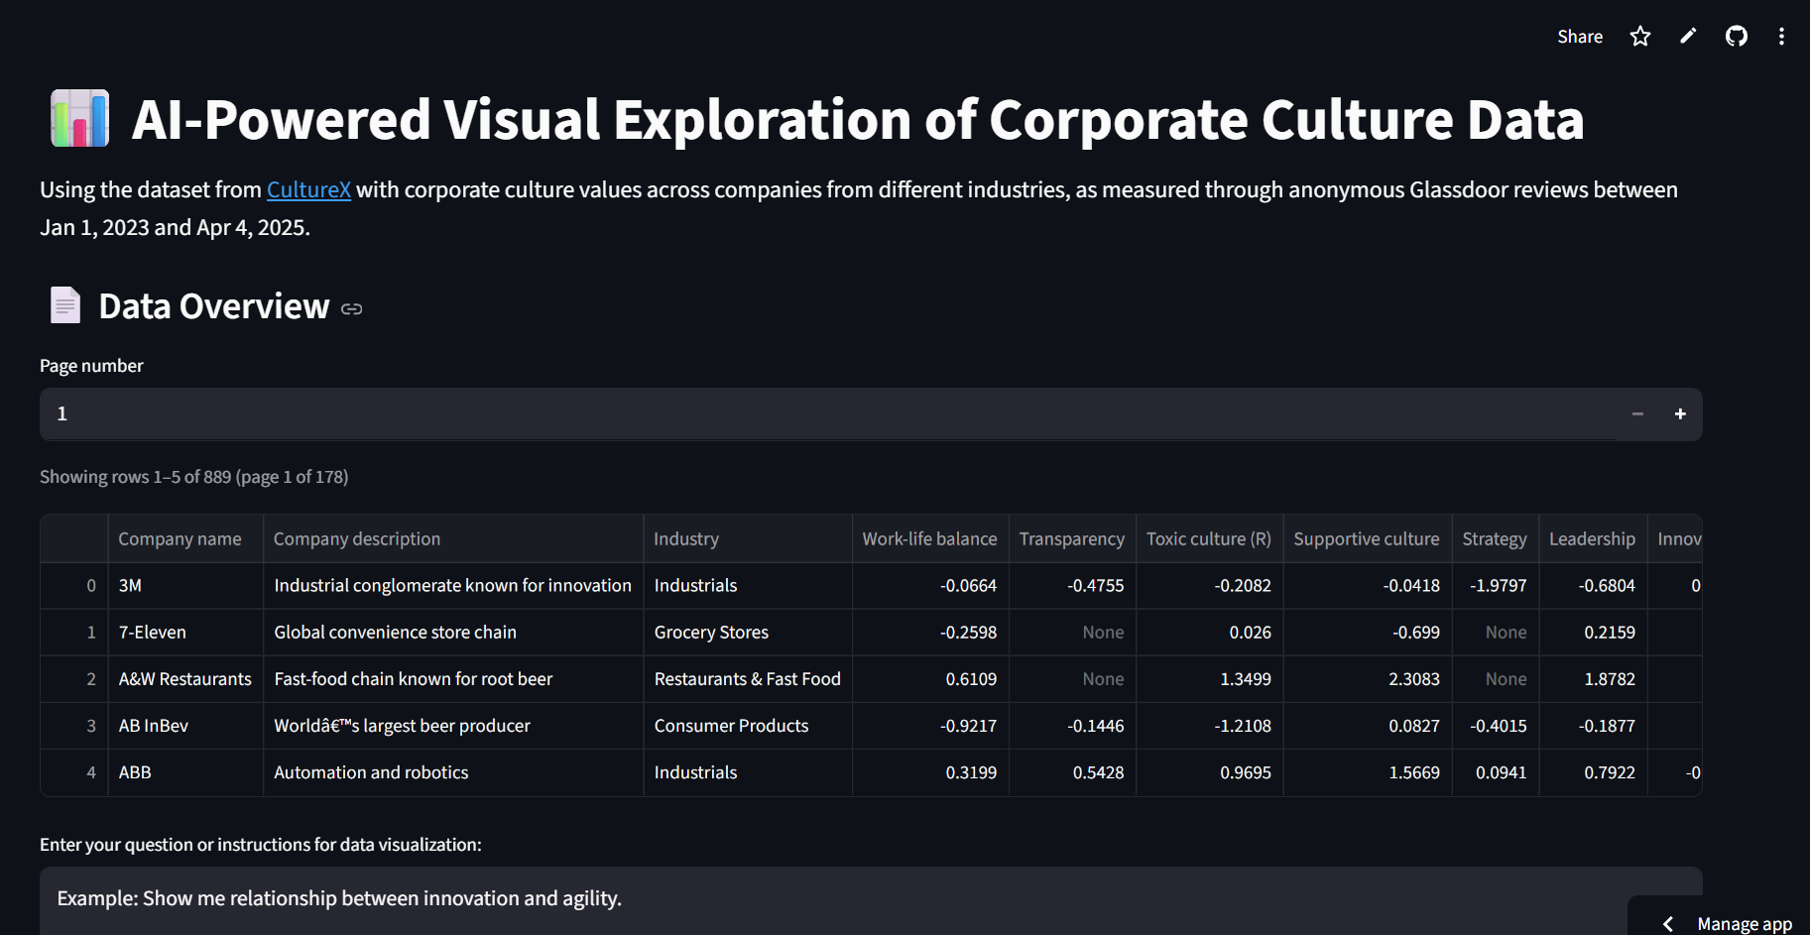Star this app as a favorite
Viewport: 1810px width, 935px height.
click(1640, 37)
